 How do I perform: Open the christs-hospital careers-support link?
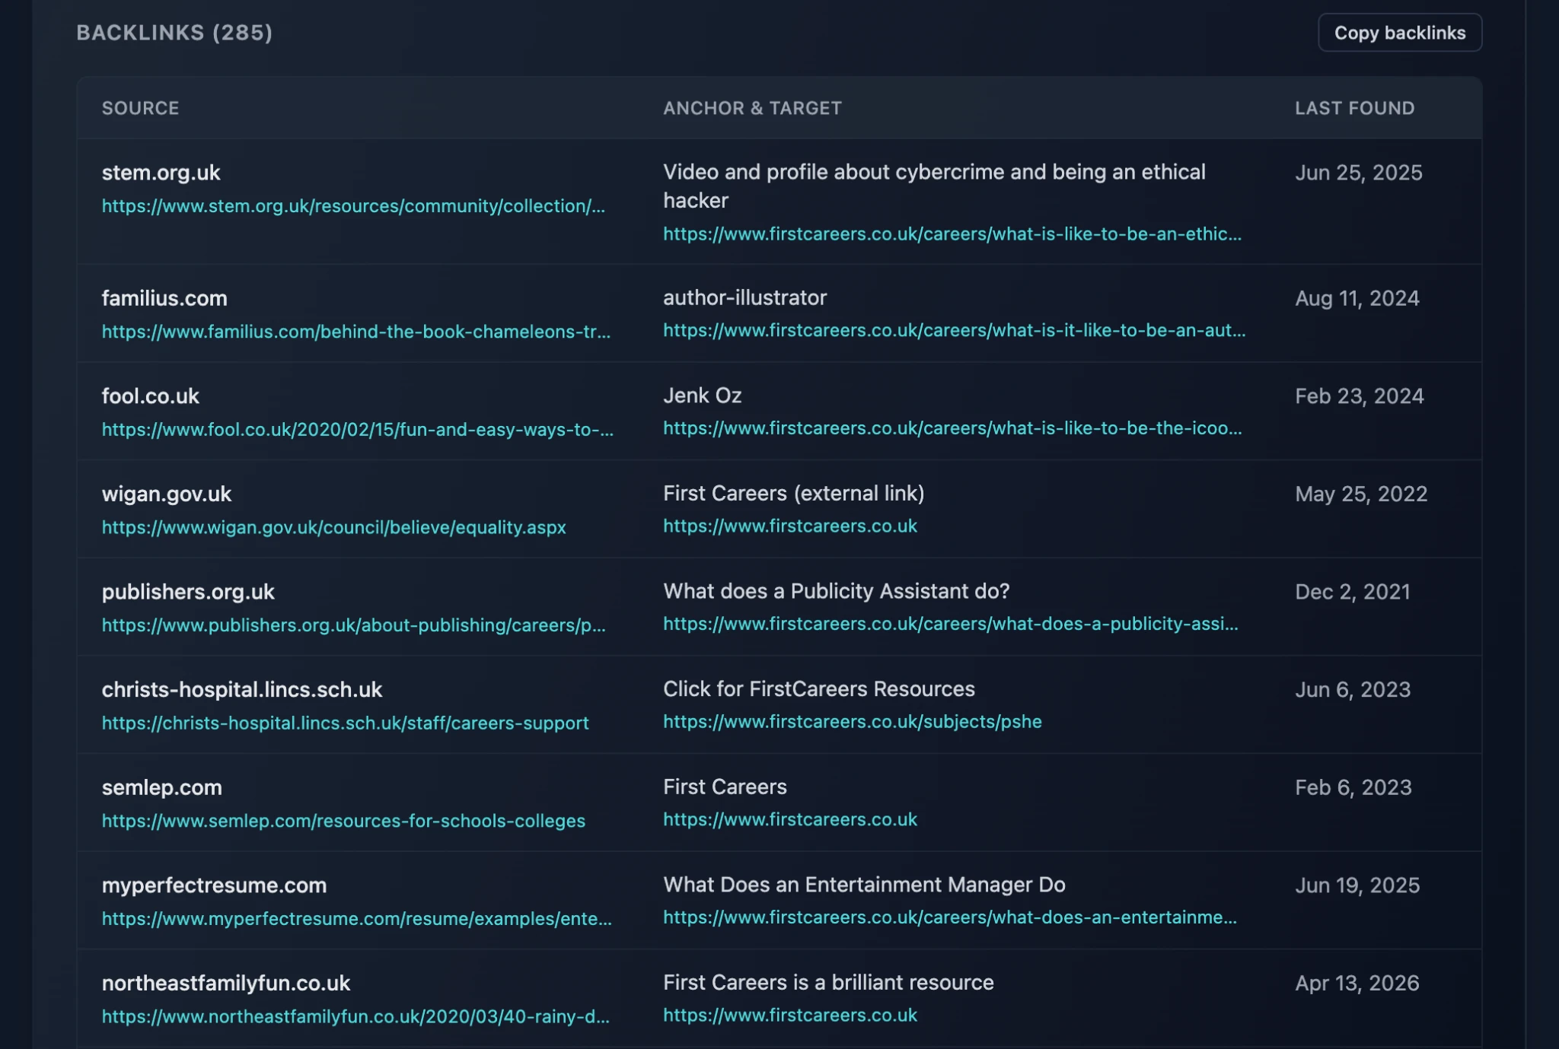coord(345,723)
